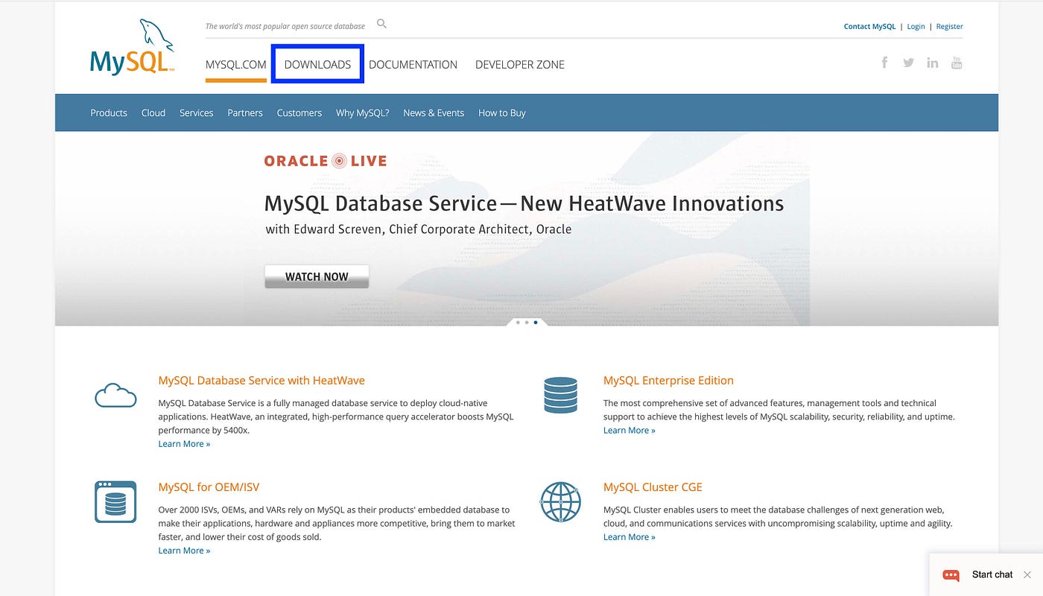Screen dimensions: 1043x596
Task: Open the Products menu
Action: click(109, 113)
